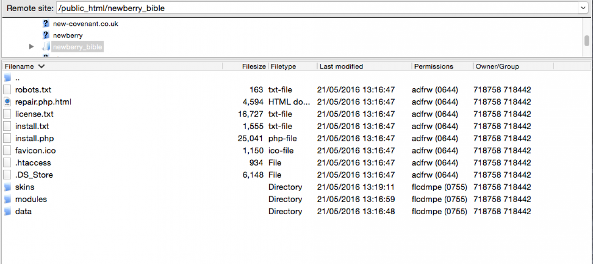Click the robots.txt file icon

click(x=7, y=90)
